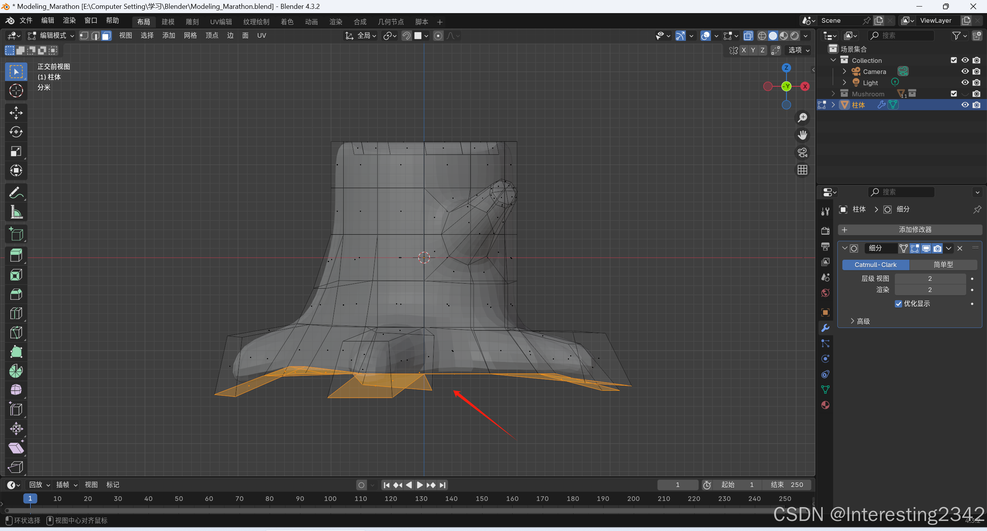Image resolution: width=987 pixels, height=531 pixels.
Task: Open the Material properties tab
Action: click(825, 405)
